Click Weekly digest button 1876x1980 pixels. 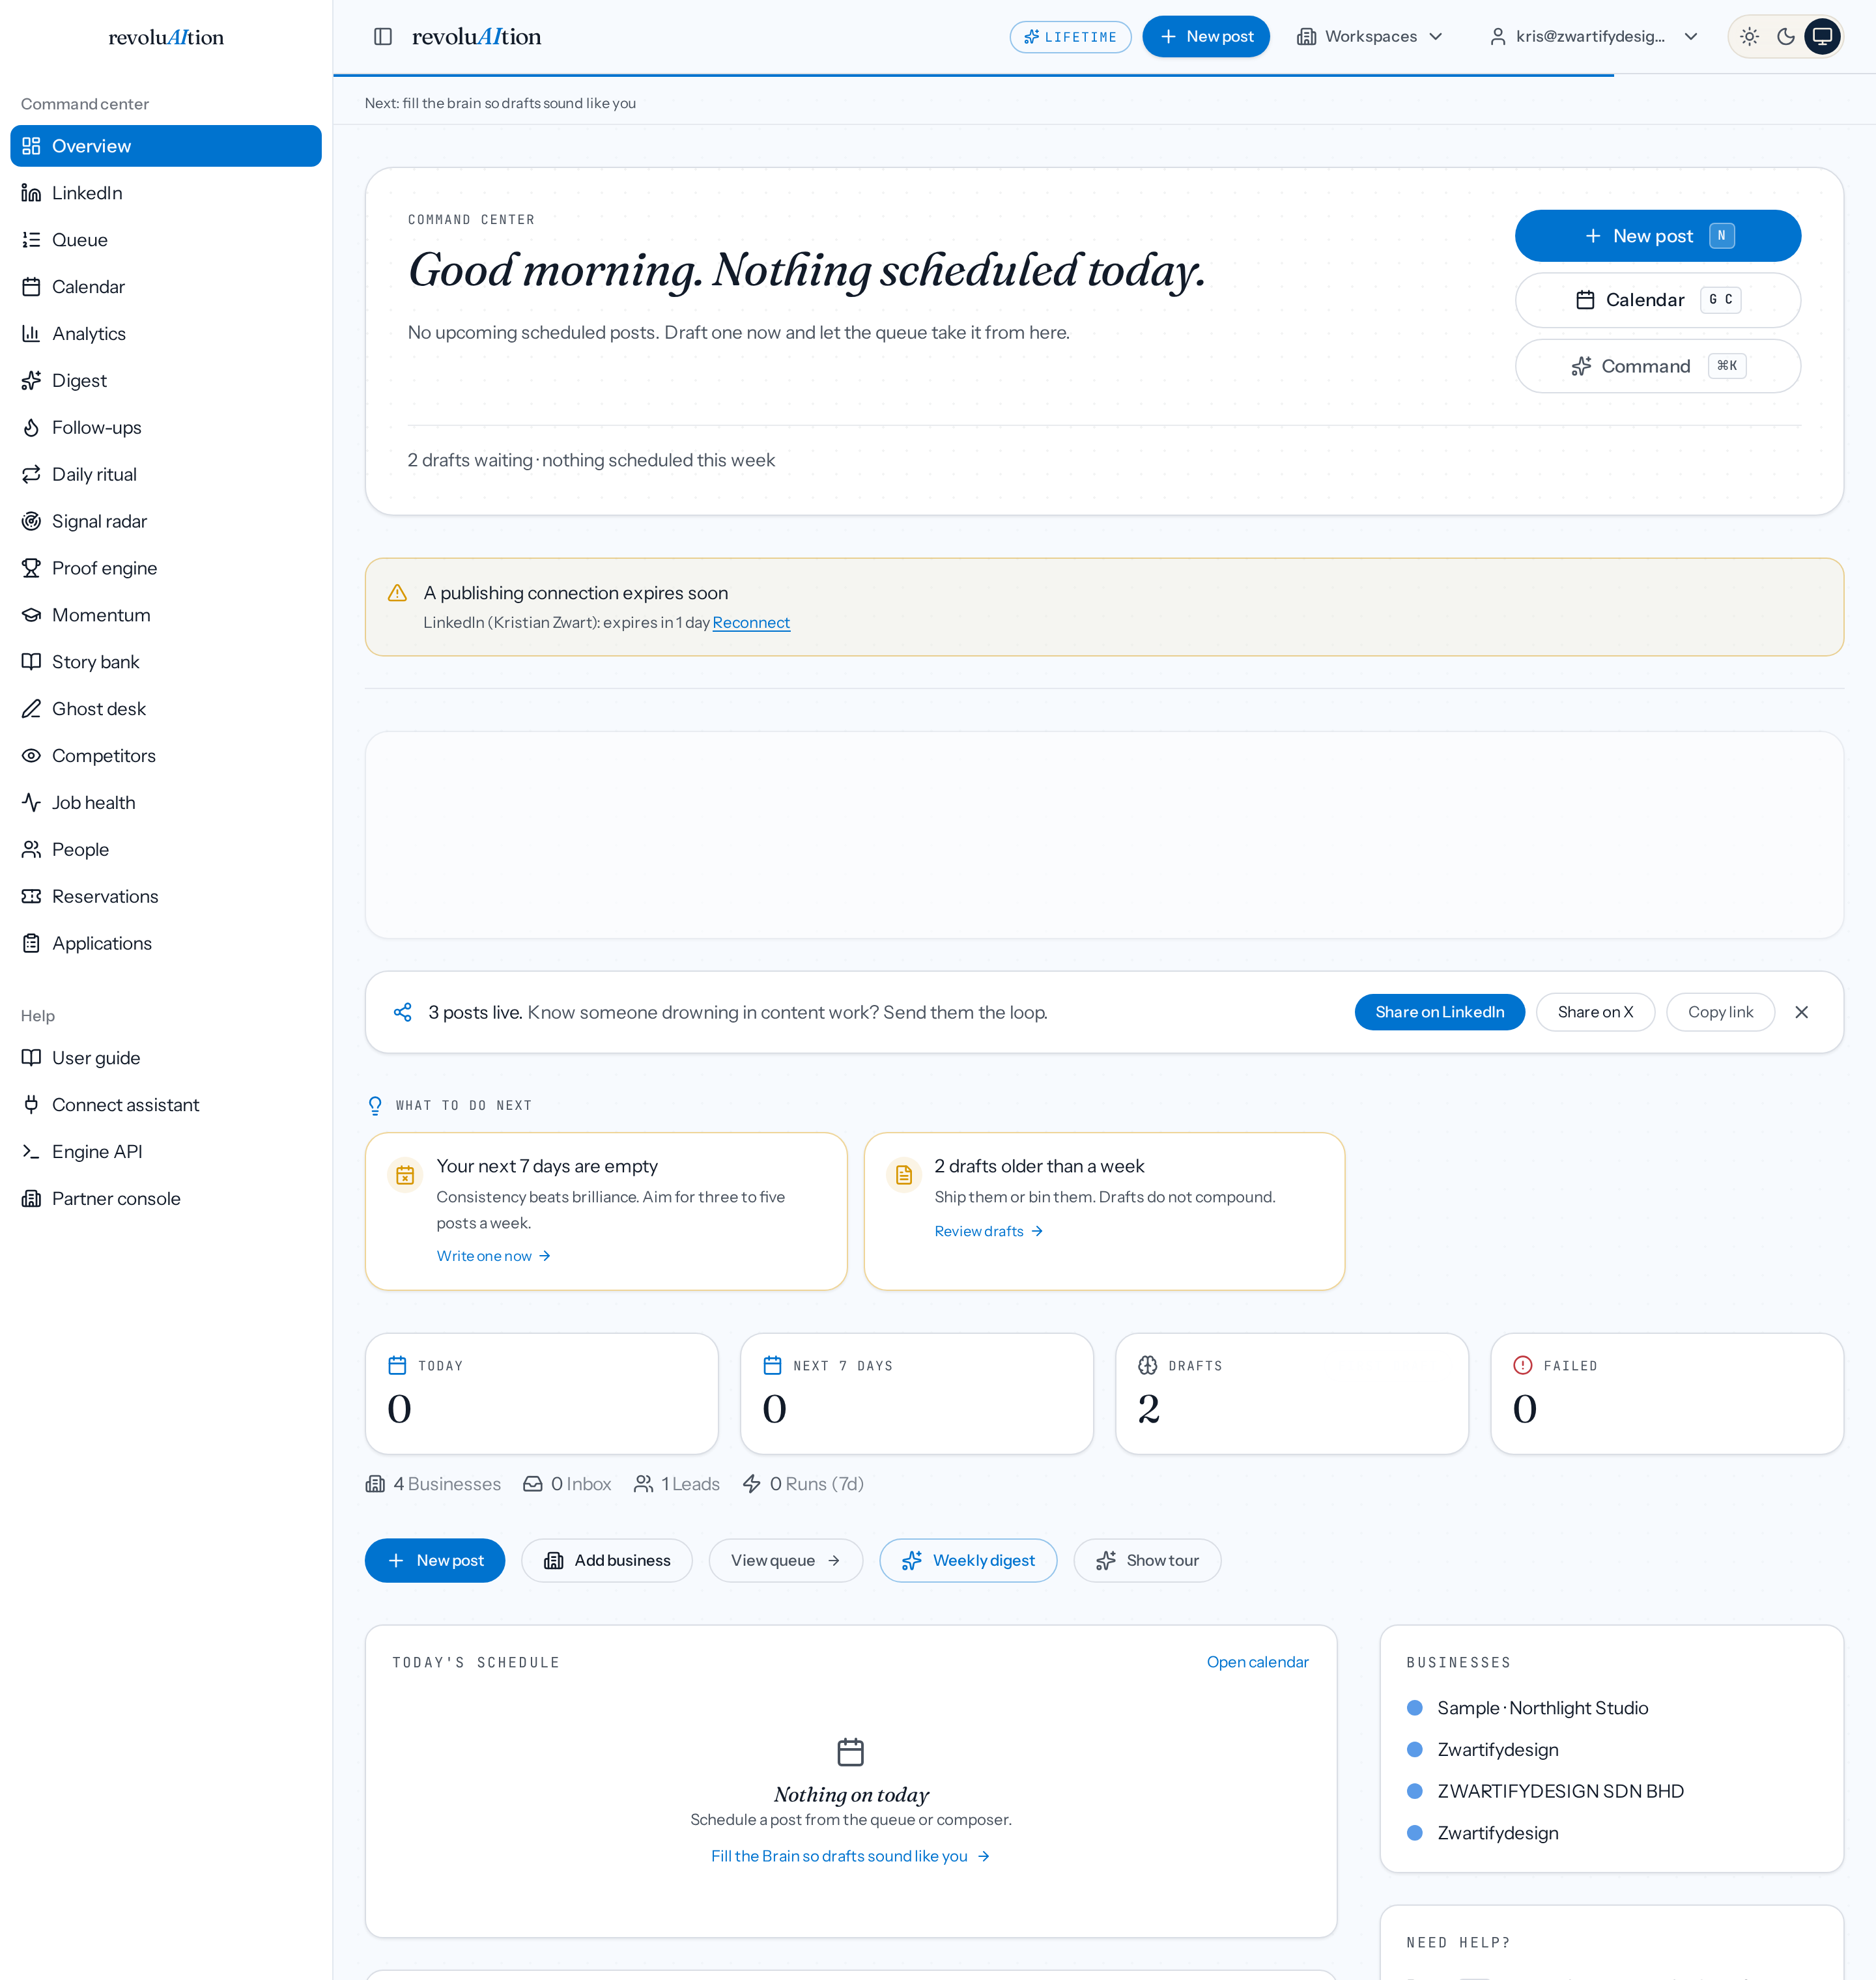tap(968, 1561)
